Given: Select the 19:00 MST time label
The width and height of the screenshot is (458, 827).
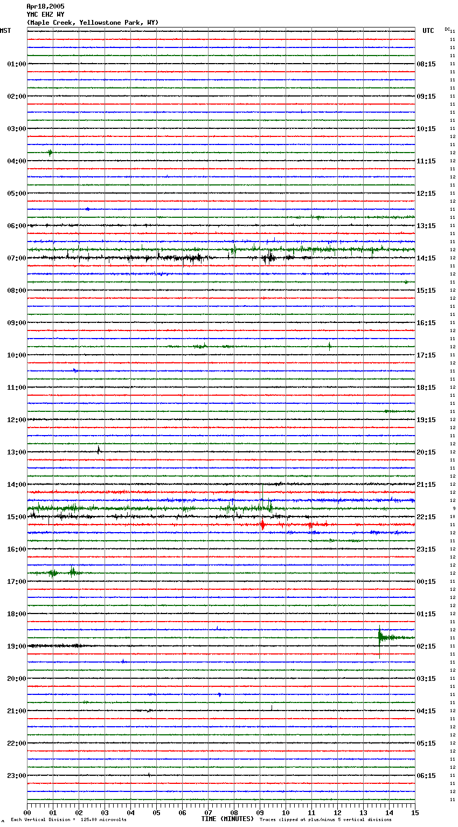Looking at the screenshot, I should [x=16, y=646].
